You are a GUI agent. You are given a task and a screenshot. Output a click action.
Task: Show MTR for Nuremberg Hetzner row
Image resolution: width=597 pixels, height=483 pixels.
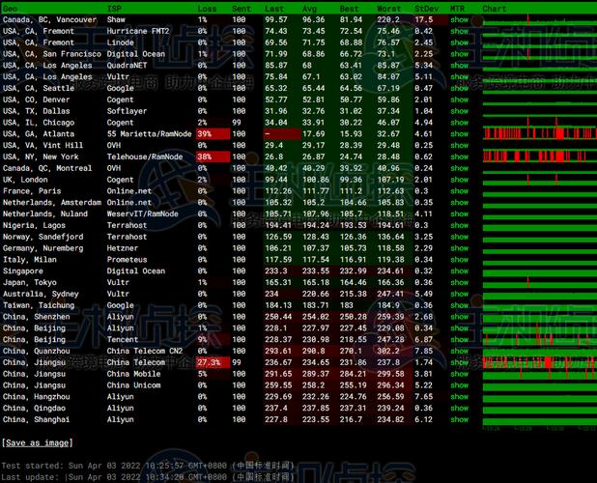[459, 248]
